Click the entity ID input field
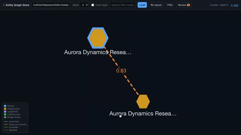 51,5
